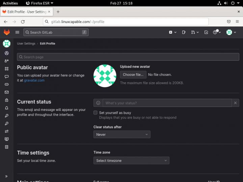Click the GitLab fox logo
The height and width of the screenshot is (182, 243).
(x=7, y=32)
